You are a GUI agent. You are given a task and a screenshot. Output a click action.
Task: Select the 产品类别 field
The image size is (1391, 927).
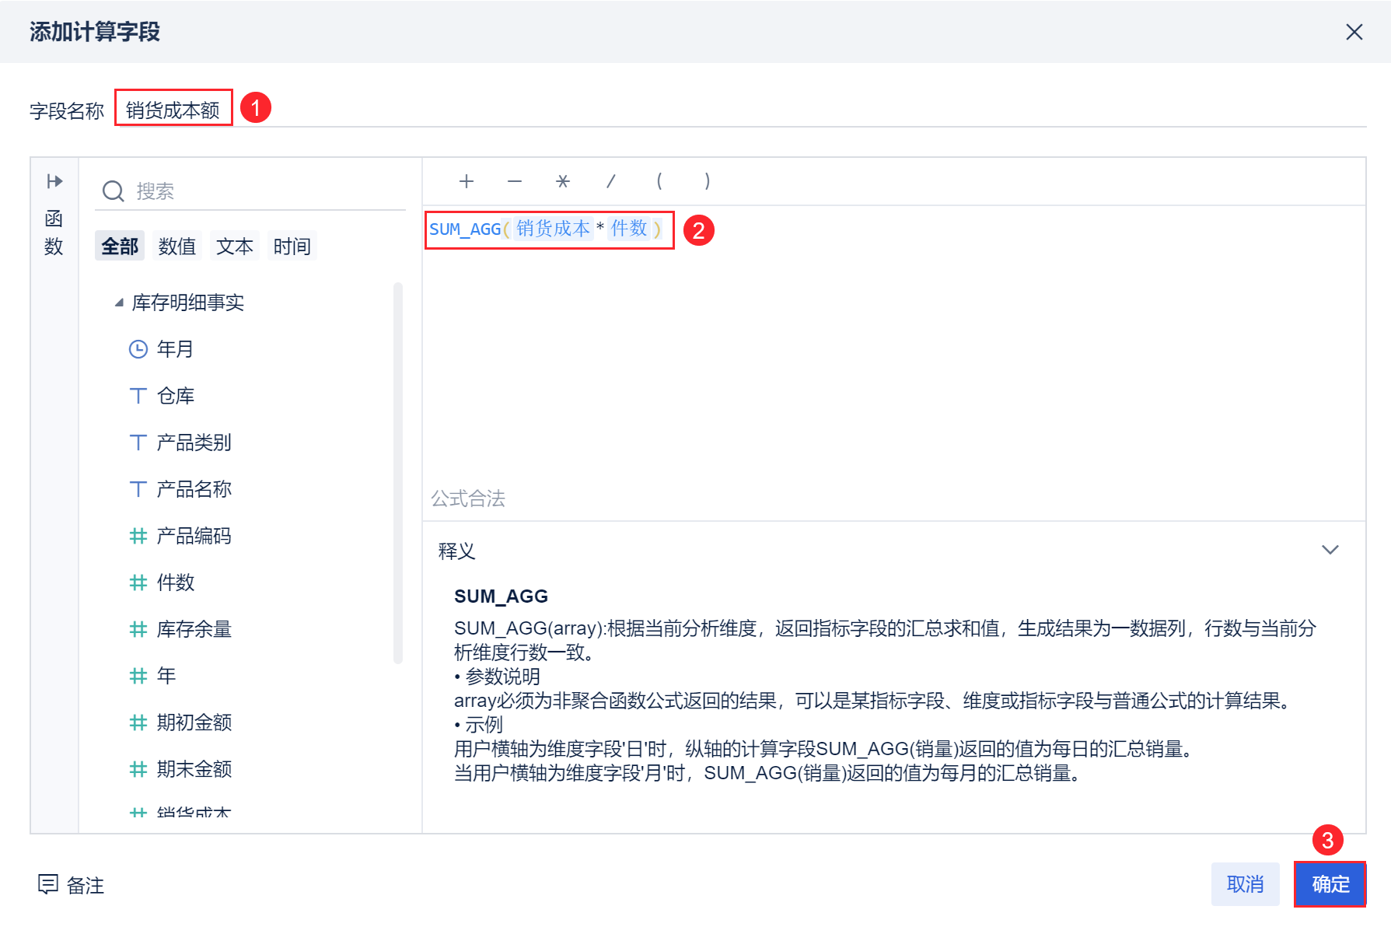[194, 443]
